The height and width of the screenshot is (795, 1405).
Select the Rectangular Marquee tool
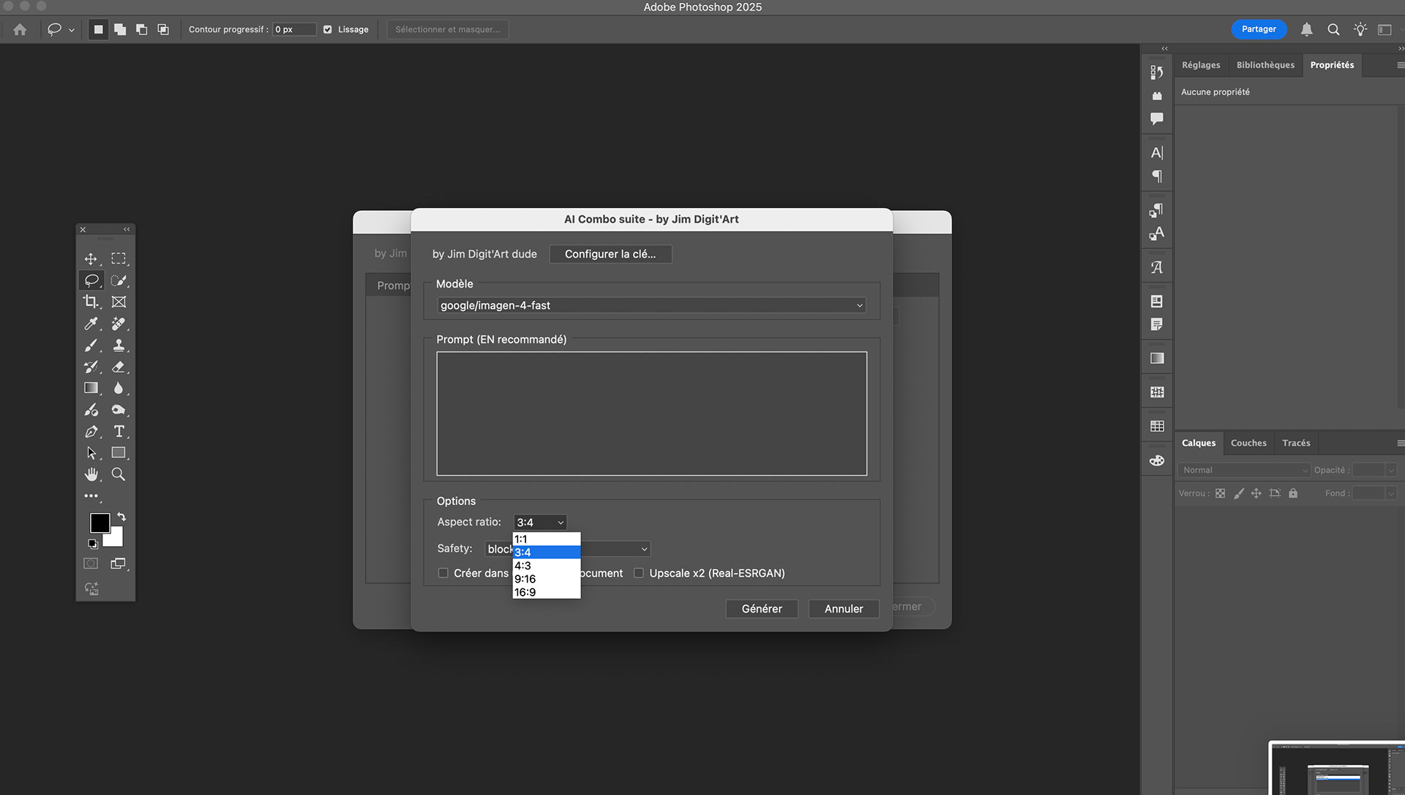pos(119,259)
